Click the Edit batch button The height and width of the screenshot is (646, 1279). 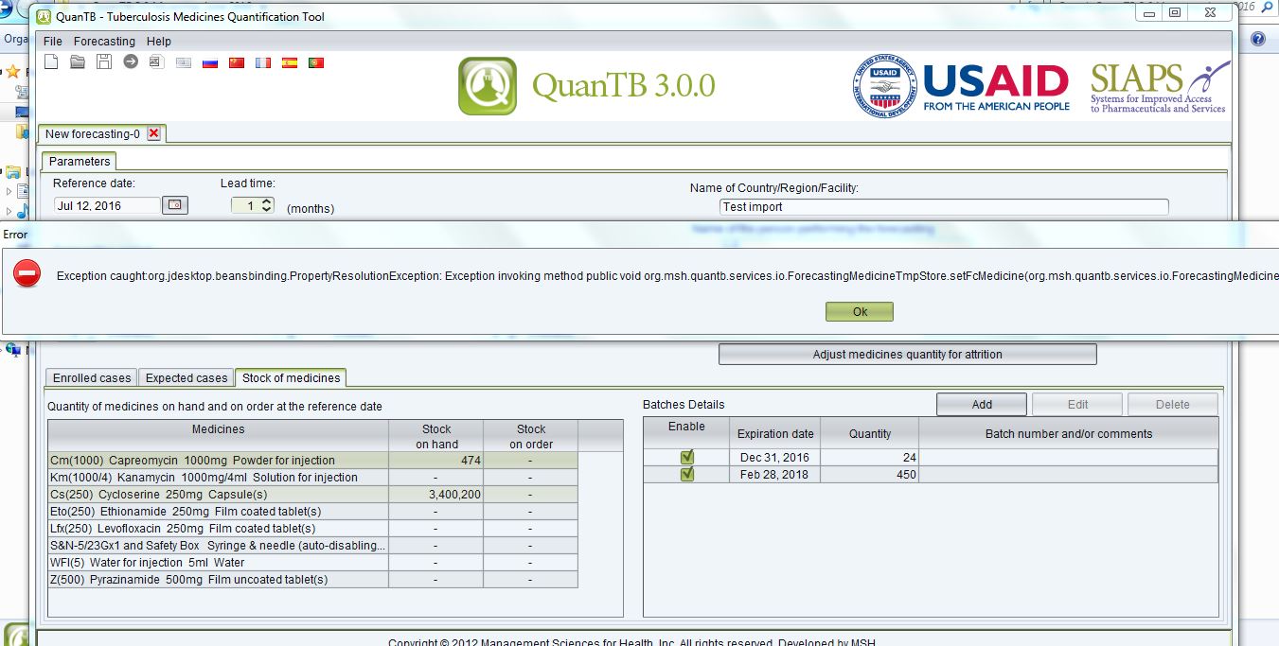coord(1077,404)
